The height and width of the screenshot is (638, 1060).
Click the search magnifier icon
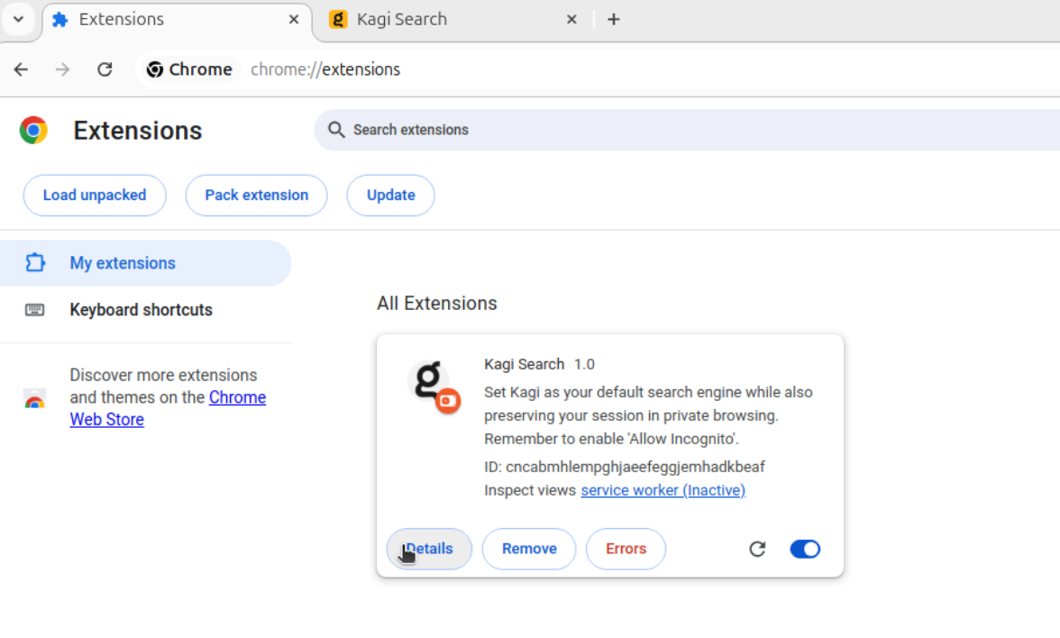[x=336, y=130]
